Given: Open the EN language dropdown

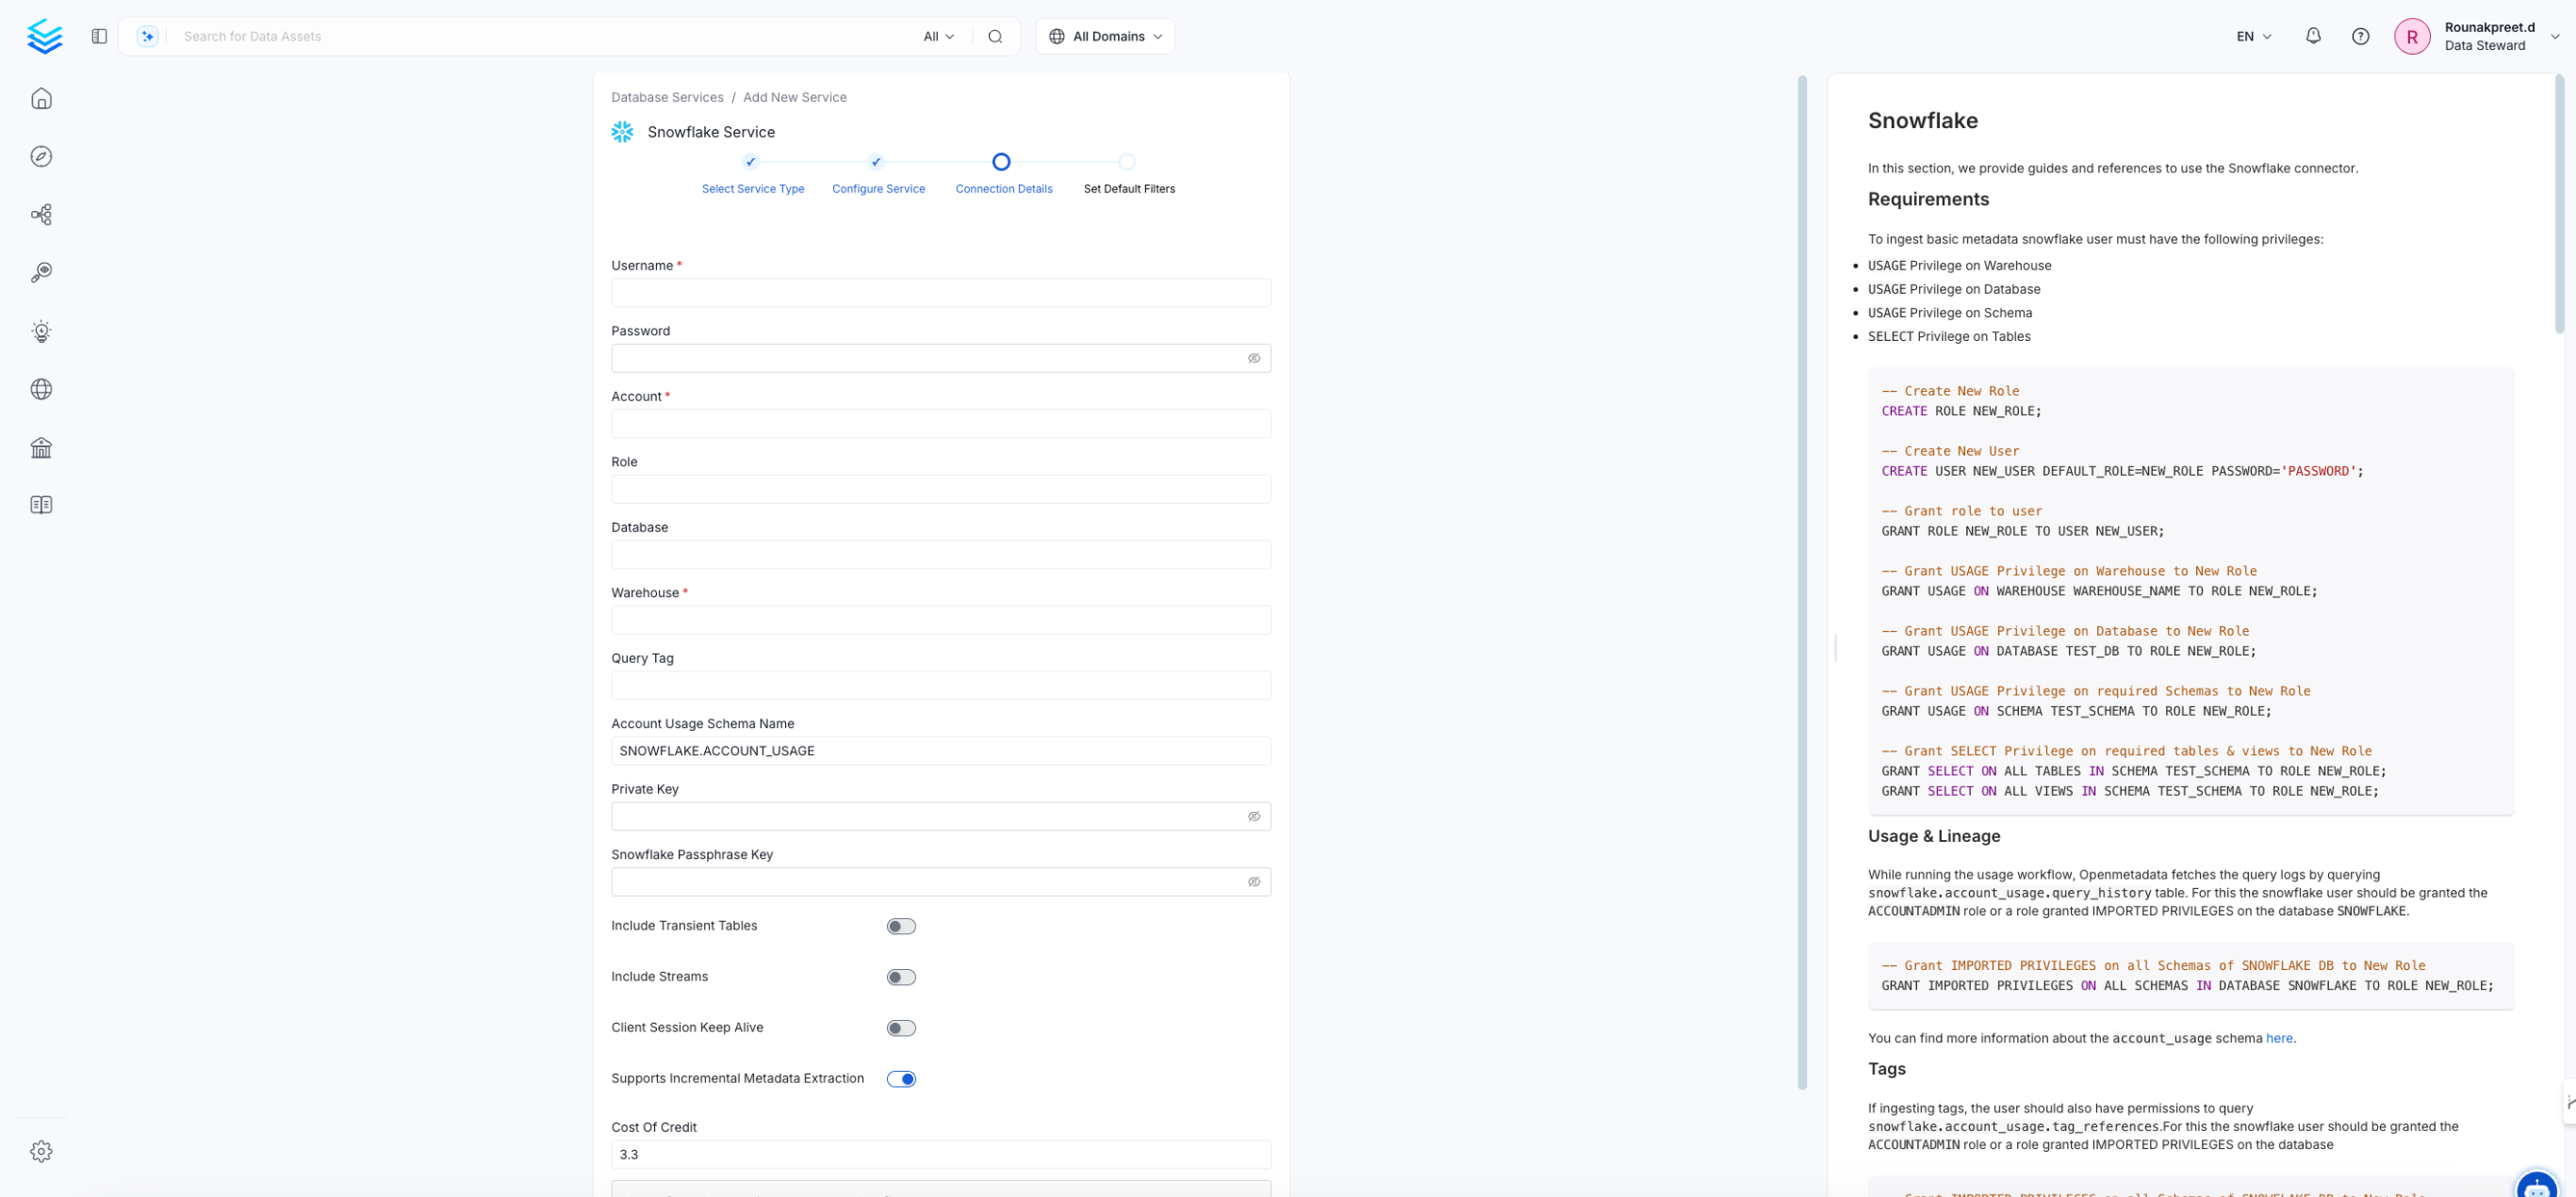Looking at the screenshot, I should [x=2250, y=36].
